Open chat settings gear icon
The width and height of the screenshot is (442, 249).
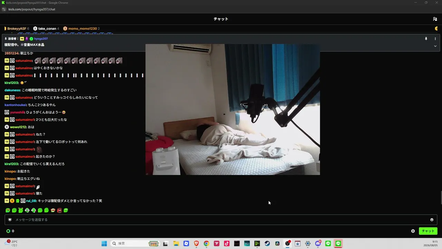(413, 231)
